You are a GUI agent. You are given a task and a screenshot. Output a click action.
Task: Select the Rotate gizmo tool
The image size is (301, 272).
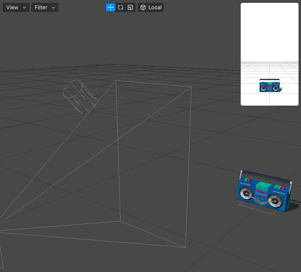pos(121,7)
